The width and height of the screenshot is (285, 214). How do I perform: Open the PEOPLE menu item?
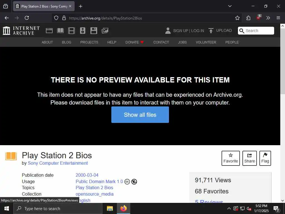point(232,42)
